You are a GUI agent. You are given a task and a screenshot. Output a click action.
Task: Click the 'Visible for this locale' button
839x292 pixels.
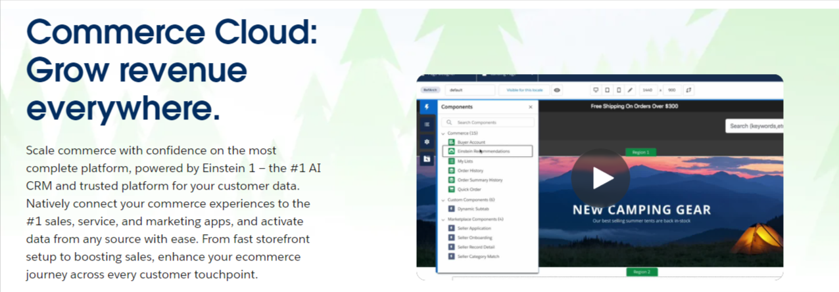[x=523, y=90]
